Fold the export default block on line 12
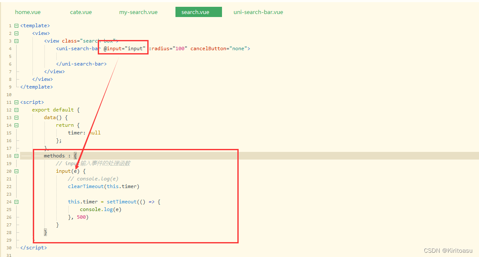 [x=17, y=110]
